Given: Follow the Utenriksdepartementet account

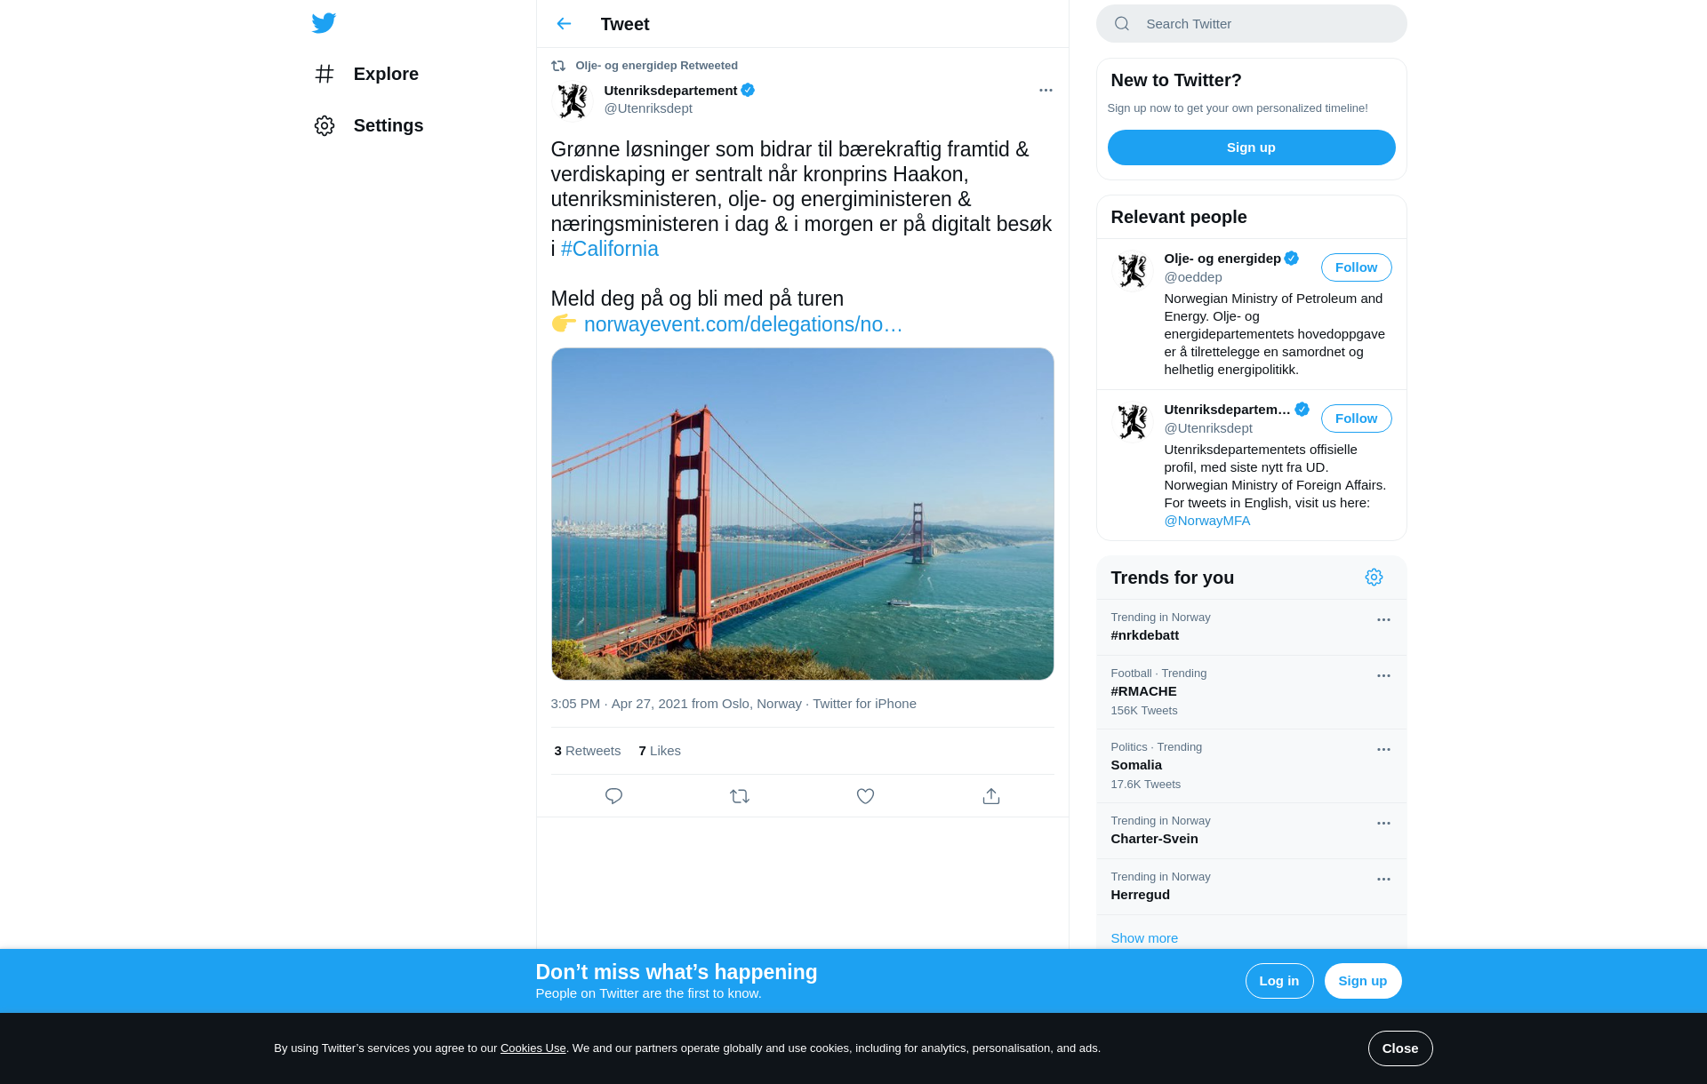Looking at the screenshot, I should [x=1356, y=418].
